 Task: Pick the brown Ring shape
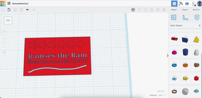pos(174,91)
